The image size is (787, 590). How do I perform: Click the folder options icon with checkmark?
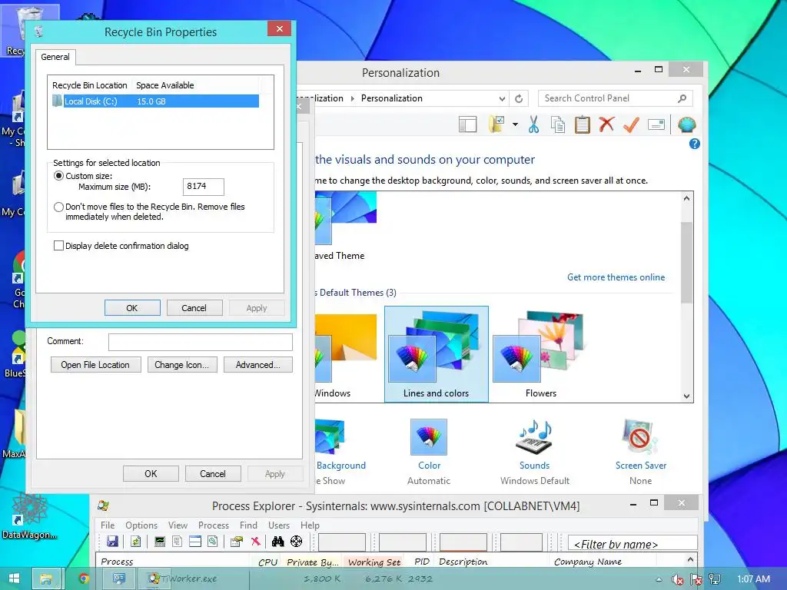click(496, 124)
